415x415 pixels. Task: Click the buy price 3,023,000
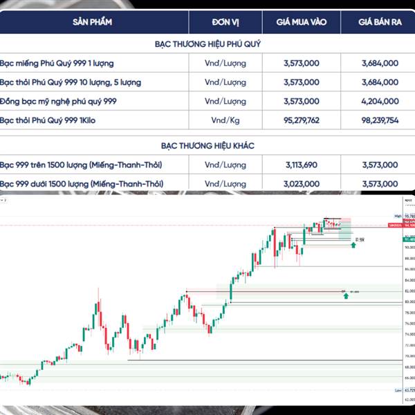pos(302,184)
